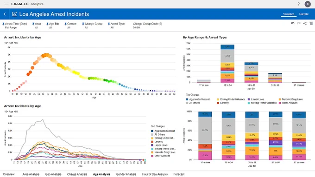
Task: Open the Age Bin filter
Action: (x=54, y=26)
